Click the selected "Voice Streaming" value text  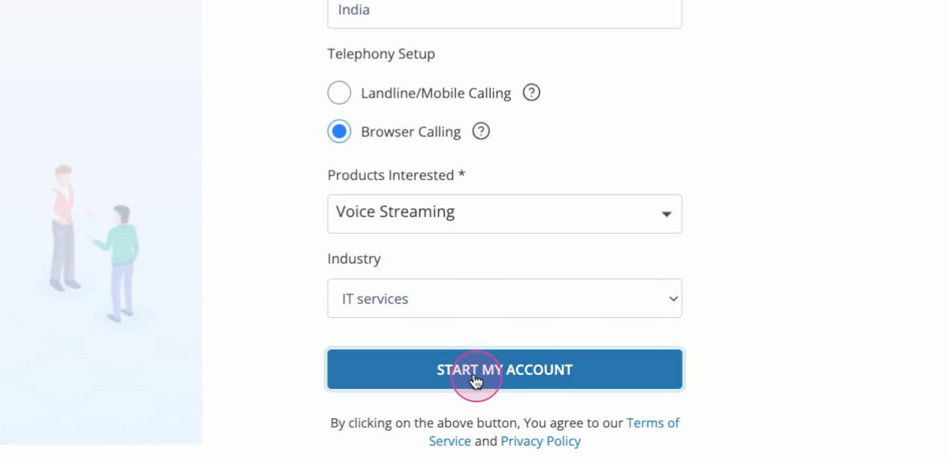395,211
